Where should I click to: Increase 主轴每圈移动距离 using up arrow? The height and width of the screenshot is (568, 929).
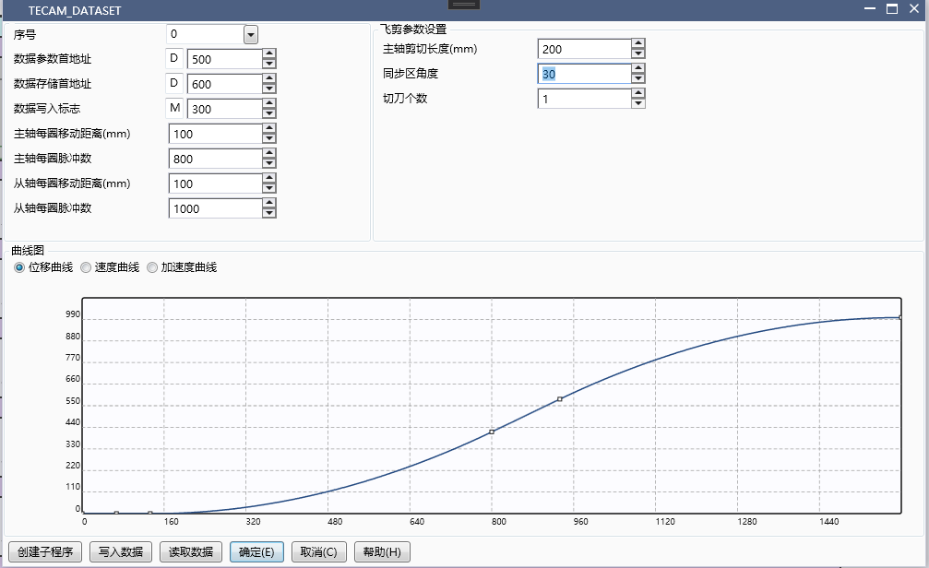tap(268, 129)
